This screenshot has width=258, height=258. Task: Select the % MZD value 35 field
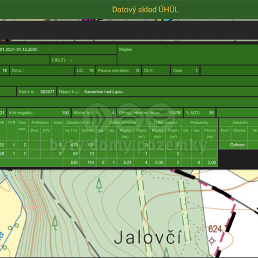coord(200,113)
